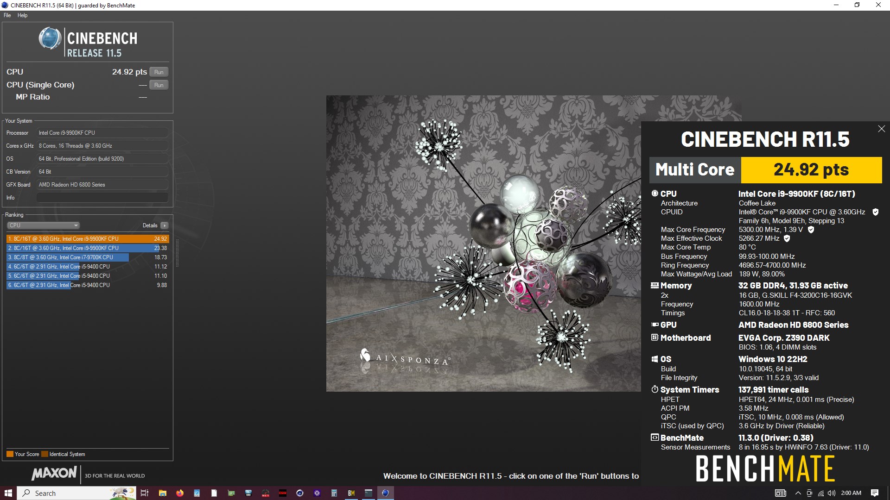Viewport: 890px width, 500px height.
Task: Switch to the Cinebench taskbar icon
Action: 386,493
